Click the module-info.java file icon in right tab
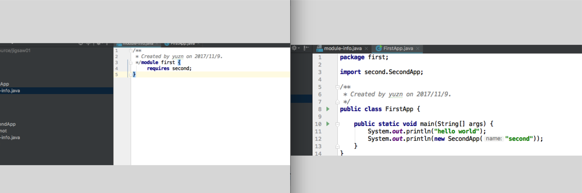 tap(320, 48)
